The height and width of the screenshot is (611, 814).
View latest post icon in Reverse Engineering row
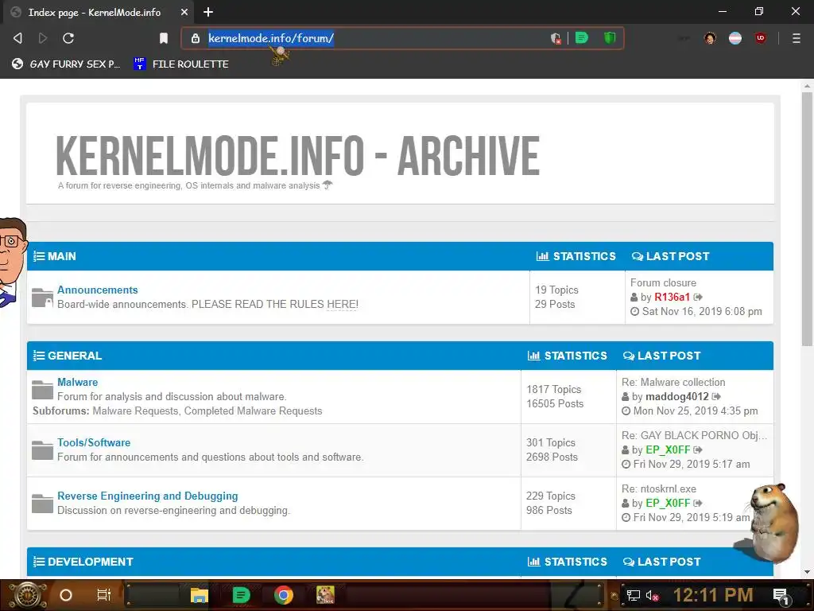point(698,503)
